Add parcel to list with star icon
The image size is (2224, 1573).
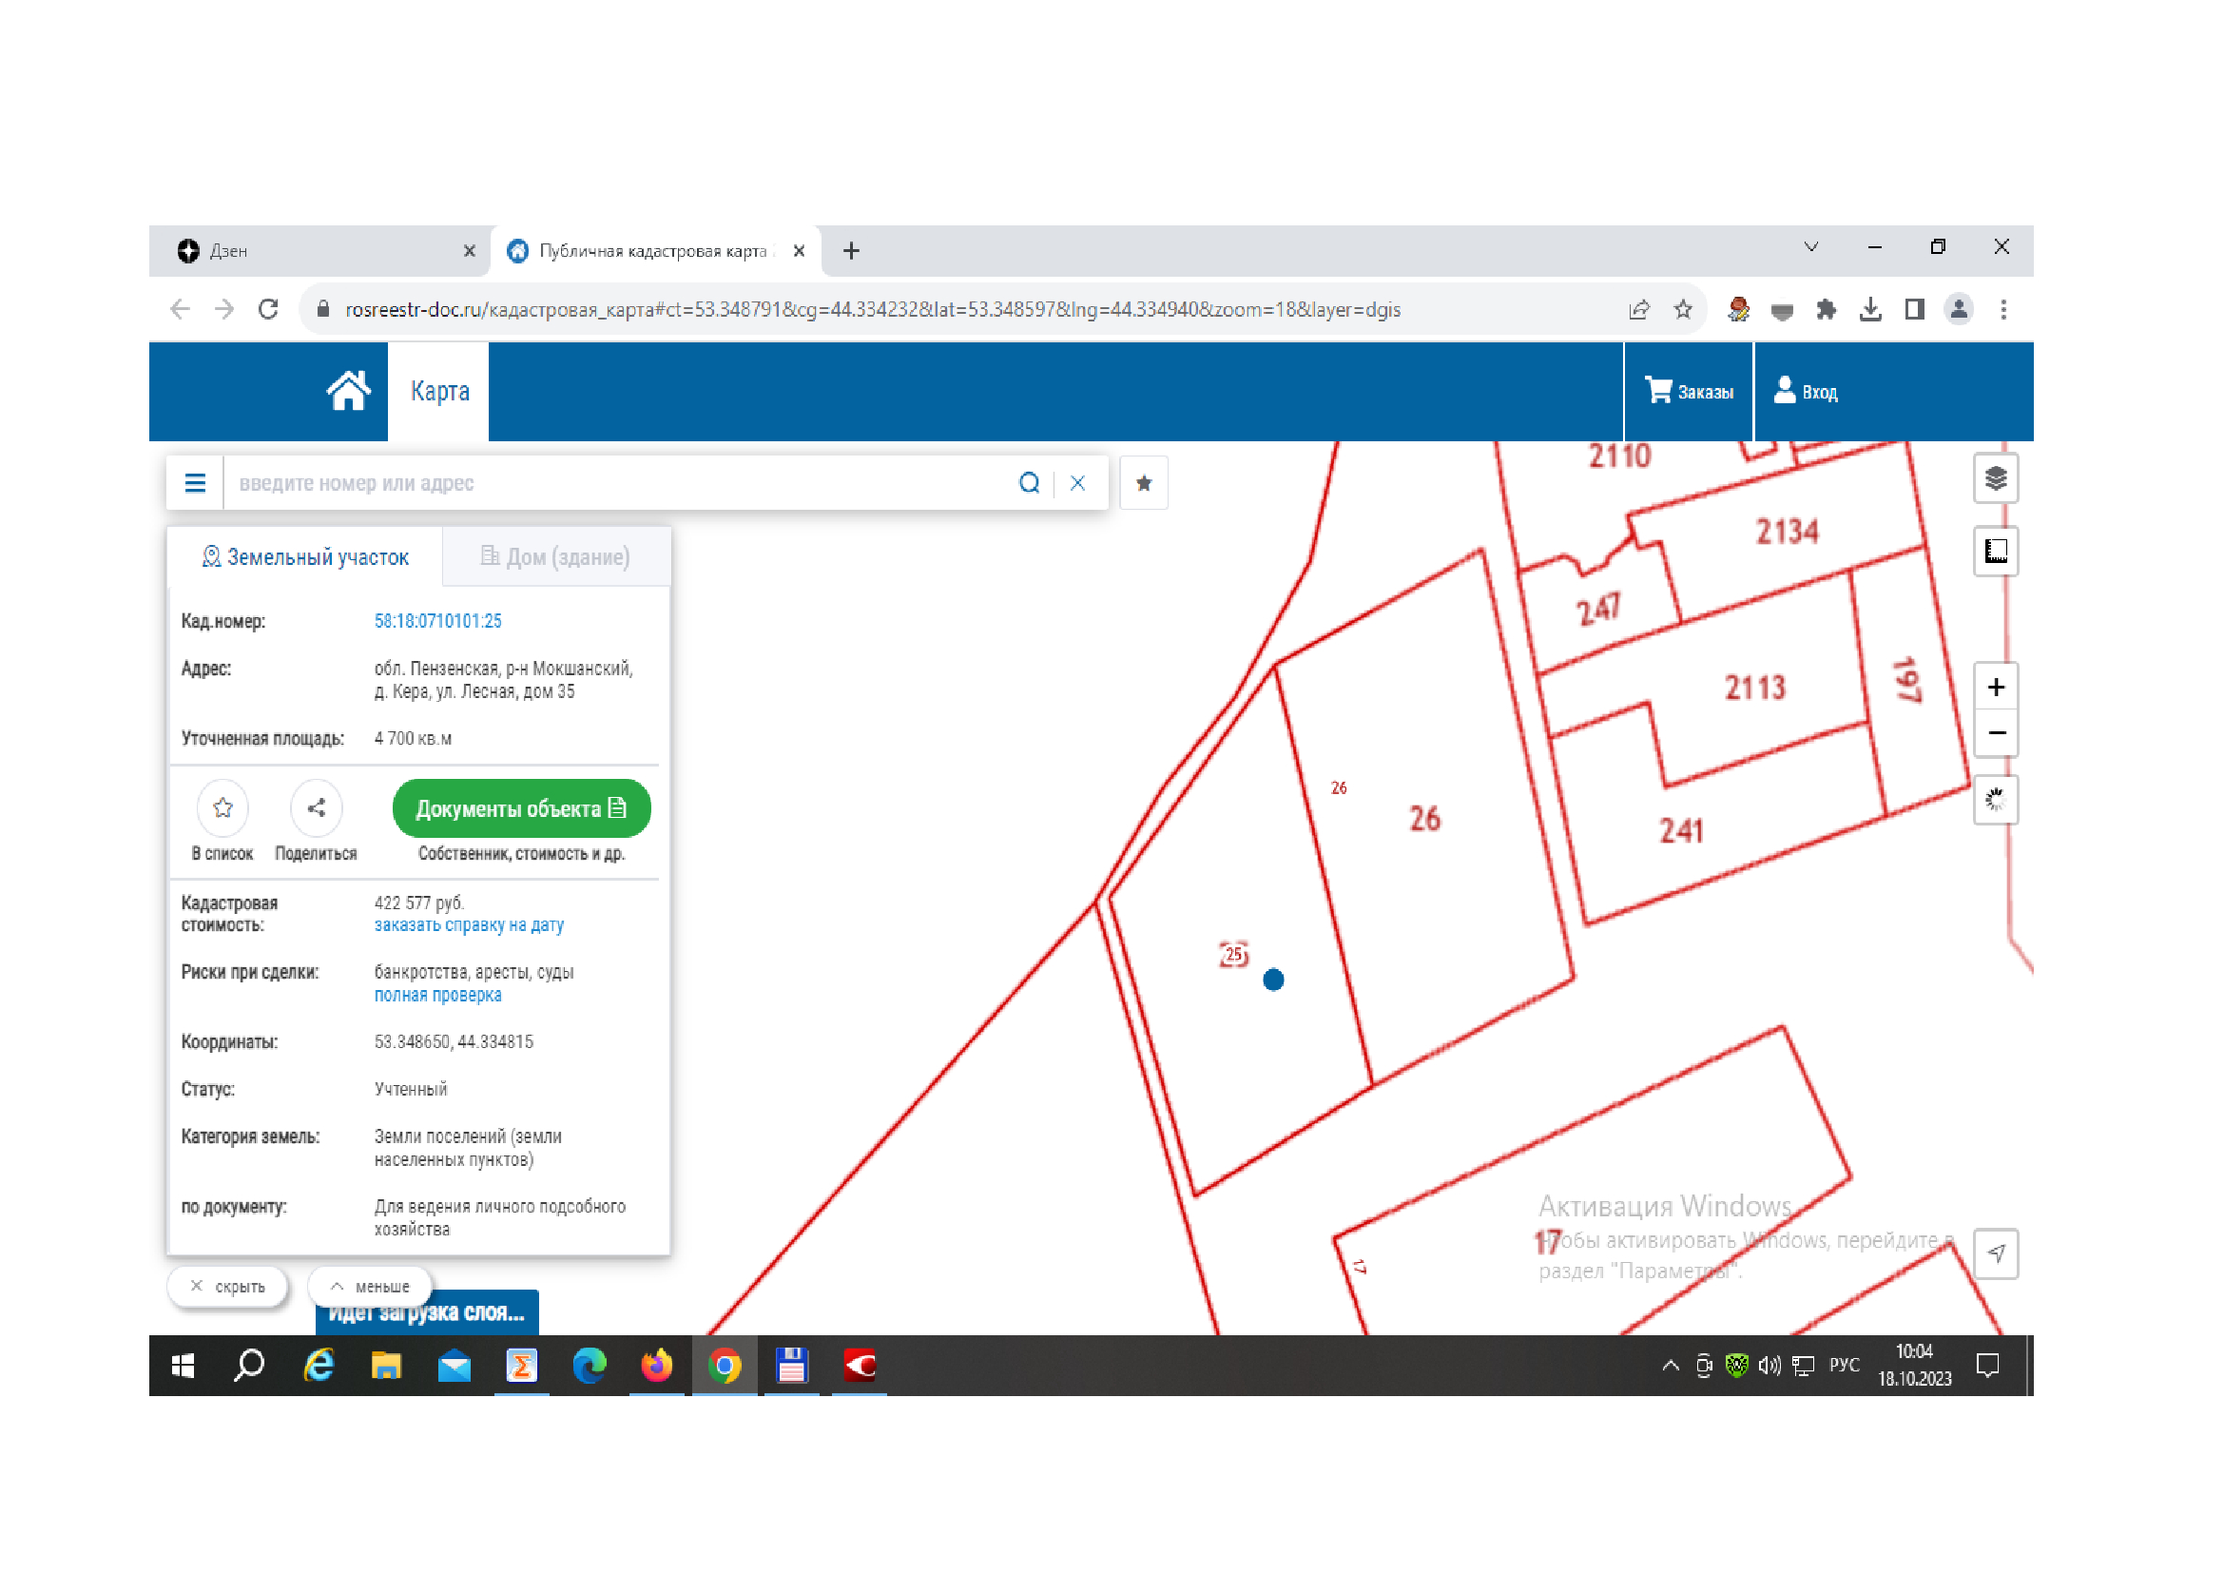click(222, 807)
